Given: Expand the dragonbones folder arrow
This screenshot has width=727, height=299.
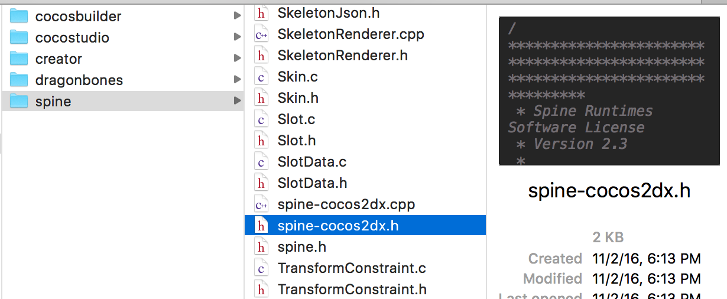Looking at the screenshot, I should (237, 80).
